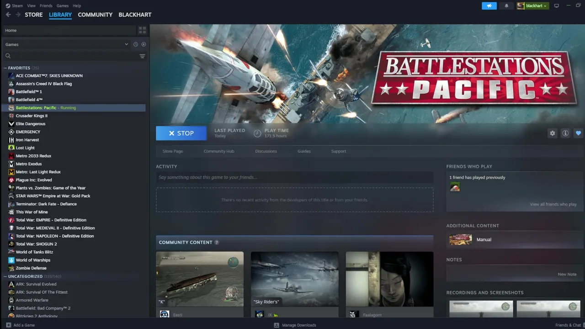585x329 pixels.
Task: Select Total War: SHOGUN 2
Action: [37, 244]
